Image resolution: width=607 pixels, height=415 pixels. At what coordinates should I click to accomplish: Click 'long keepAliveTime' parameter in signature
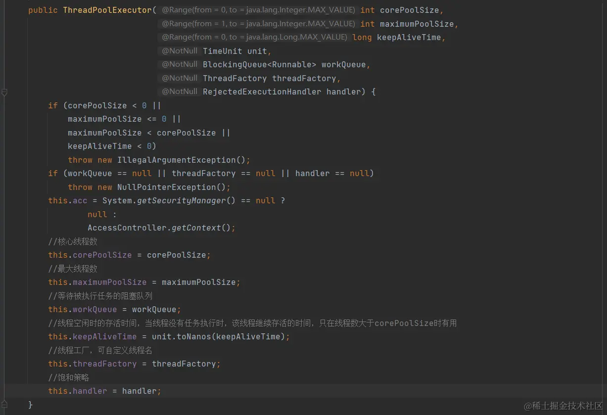coord(396,38)
